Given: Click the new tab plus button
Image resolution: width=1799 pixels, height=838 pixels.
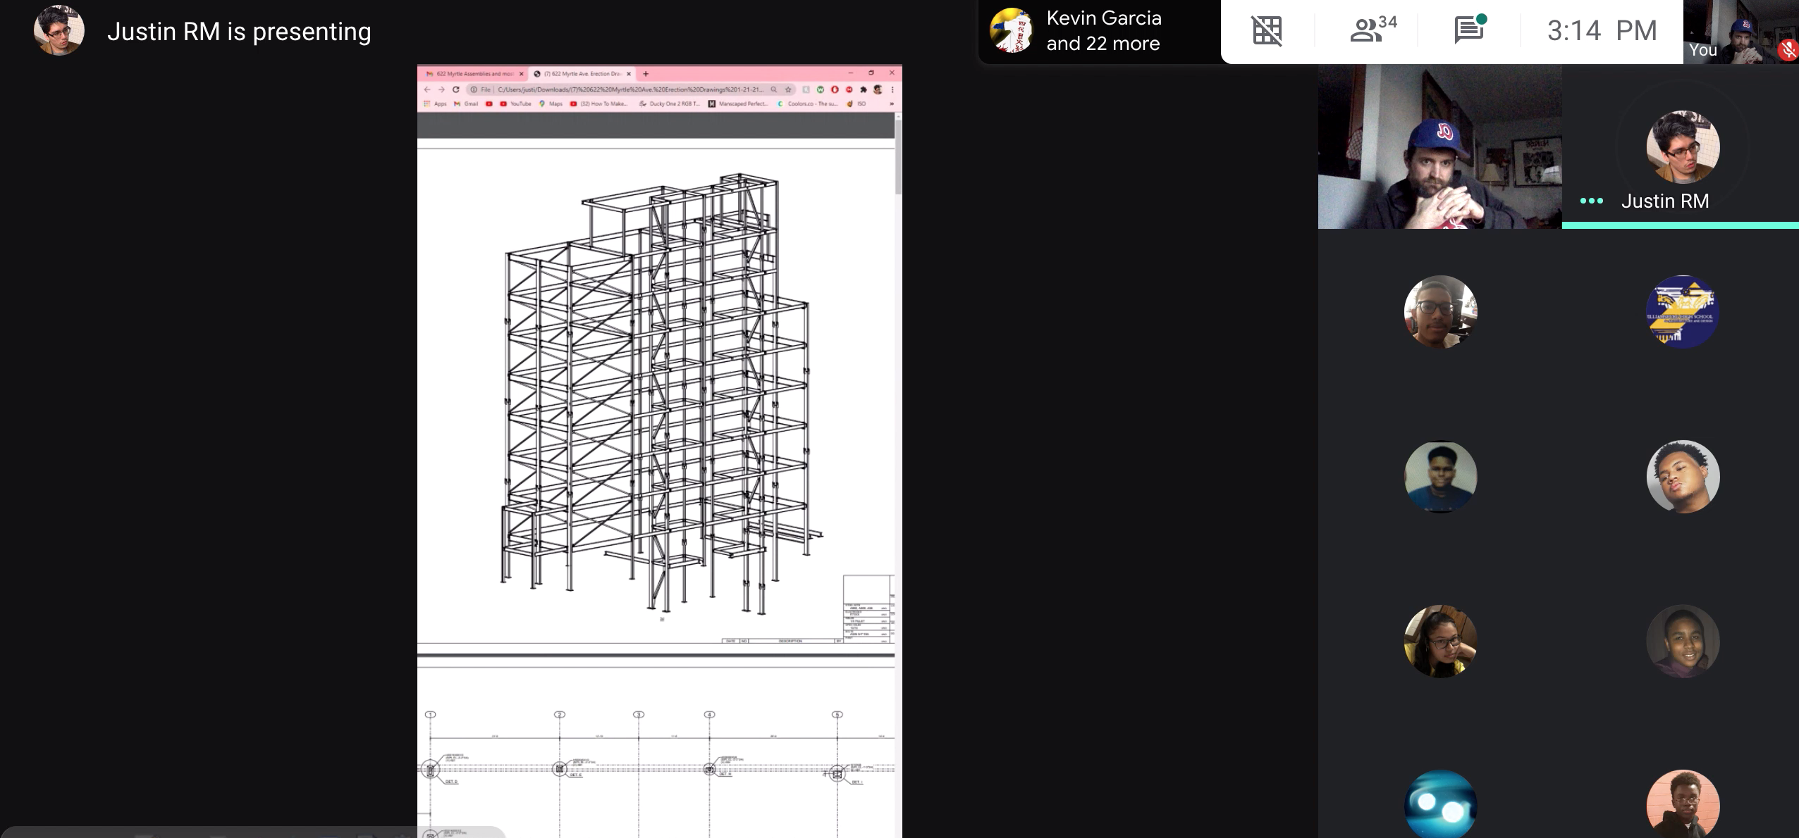Looking at the screenshot, I should click(x=646, y=73).
